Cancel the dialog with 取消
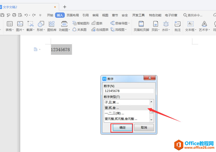The image size is (216, 152). click(144, 127)
